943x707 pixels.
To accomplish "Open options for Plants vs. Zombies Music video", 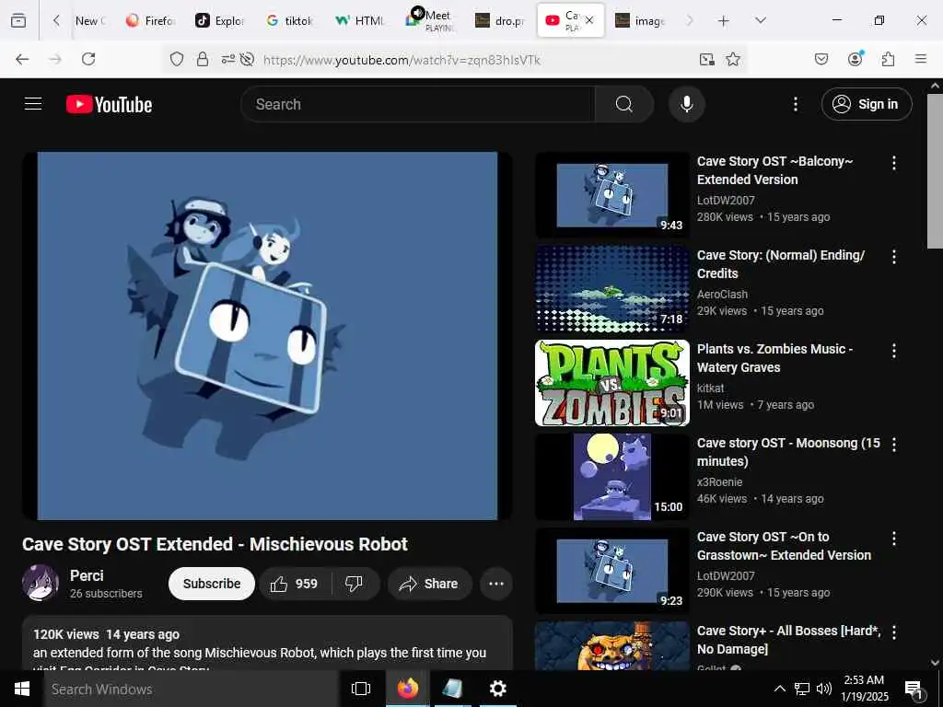I will click(893, 351).
